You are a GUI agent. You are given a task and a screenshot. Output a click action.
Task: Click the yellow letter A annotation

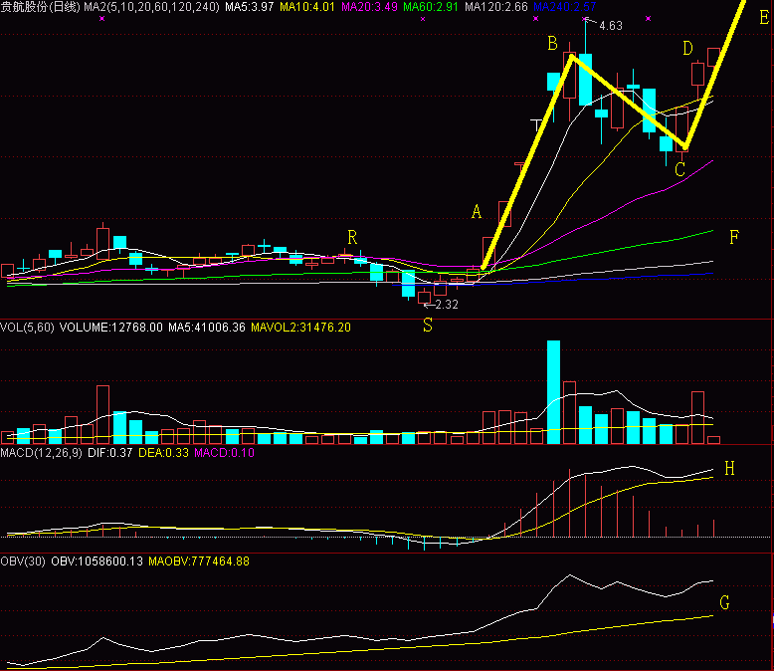[x=477, y=212]
